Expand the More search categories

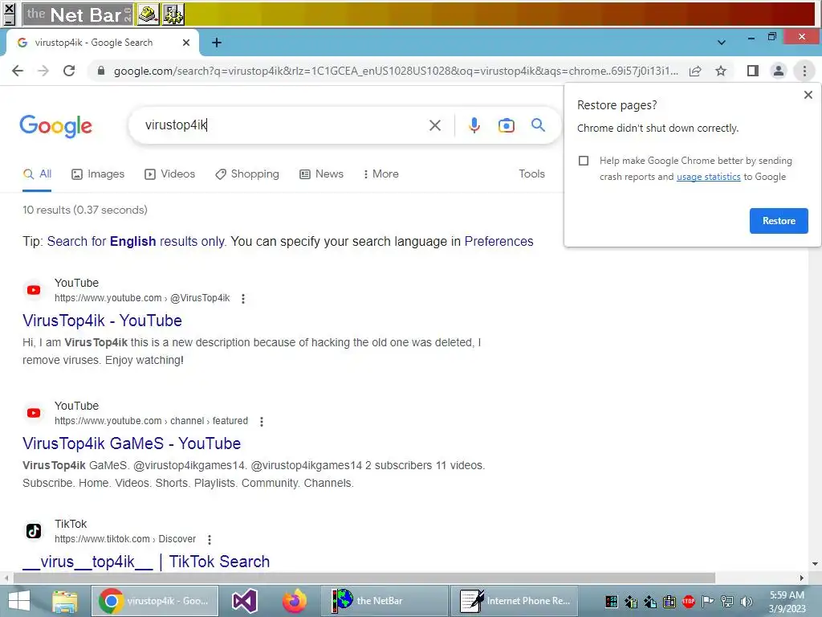tap(381, 174)
